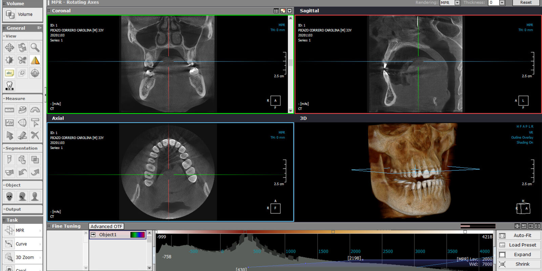Collapse the Segmentation section
Viewport: 542px width, 271px height.
(x=22, y=148)
